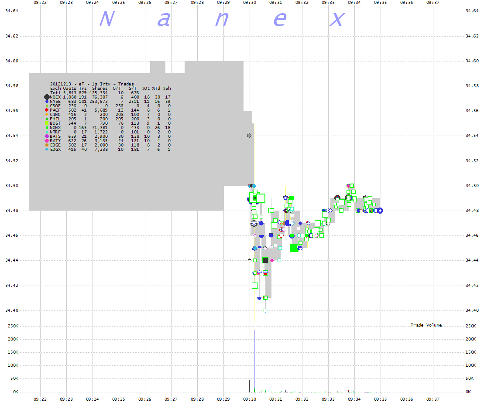This screenshot has height=402, width=484.
Task: Click the gray circle trade marker at 34.54
Action: pyautogui.click(x=249, y=136)
